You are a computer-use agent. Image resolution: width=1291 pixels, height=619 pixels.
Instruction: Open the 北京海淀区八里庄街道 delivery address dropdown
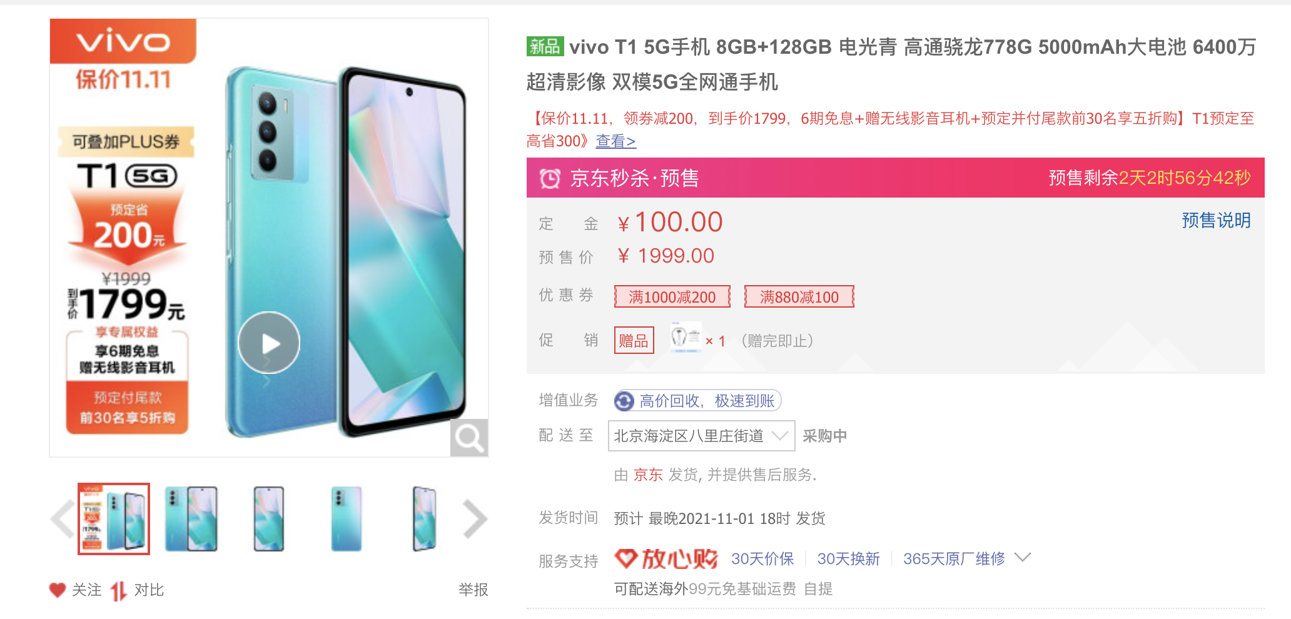pyautogui.click(x=701, y=436)
